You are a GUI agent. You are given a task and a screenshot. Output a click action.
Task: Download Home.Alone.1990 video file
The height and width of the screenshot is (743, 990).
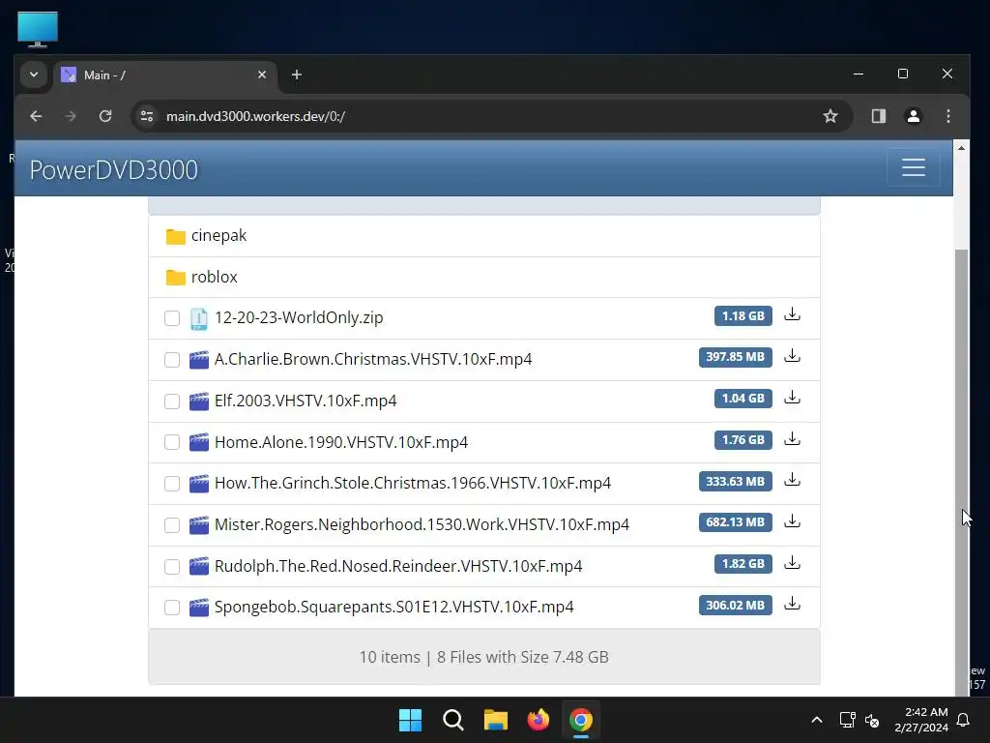(x=792, y=439)
